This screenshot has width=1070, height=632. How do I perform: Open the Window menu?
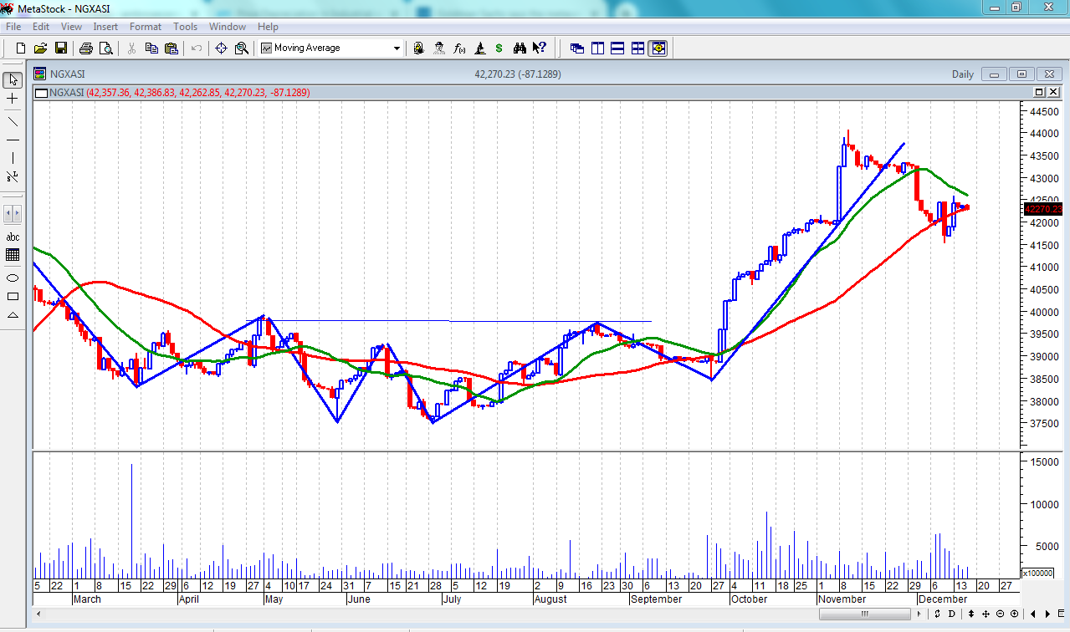coord(228,27)
